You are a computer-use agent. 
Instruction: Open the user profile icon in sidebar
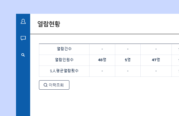point(23,21)
